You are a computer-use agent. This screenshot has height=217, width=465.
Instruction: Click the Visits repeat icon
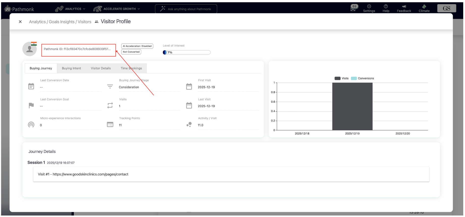click(110, 105)
